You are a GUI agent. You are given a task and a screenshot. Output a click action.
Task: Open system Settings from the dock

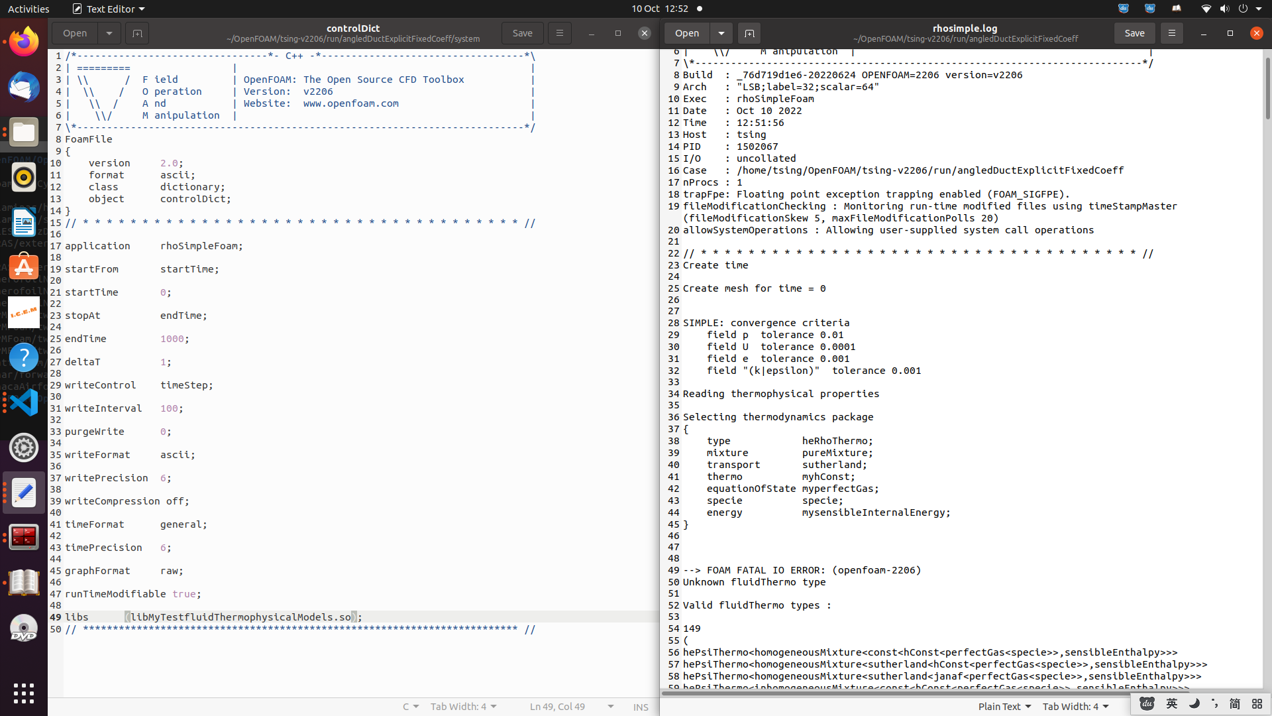[x=24, y=447]
